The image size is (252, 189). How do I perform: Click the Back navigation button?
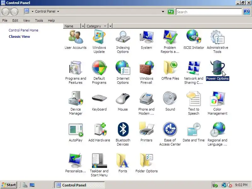point(6,12)
